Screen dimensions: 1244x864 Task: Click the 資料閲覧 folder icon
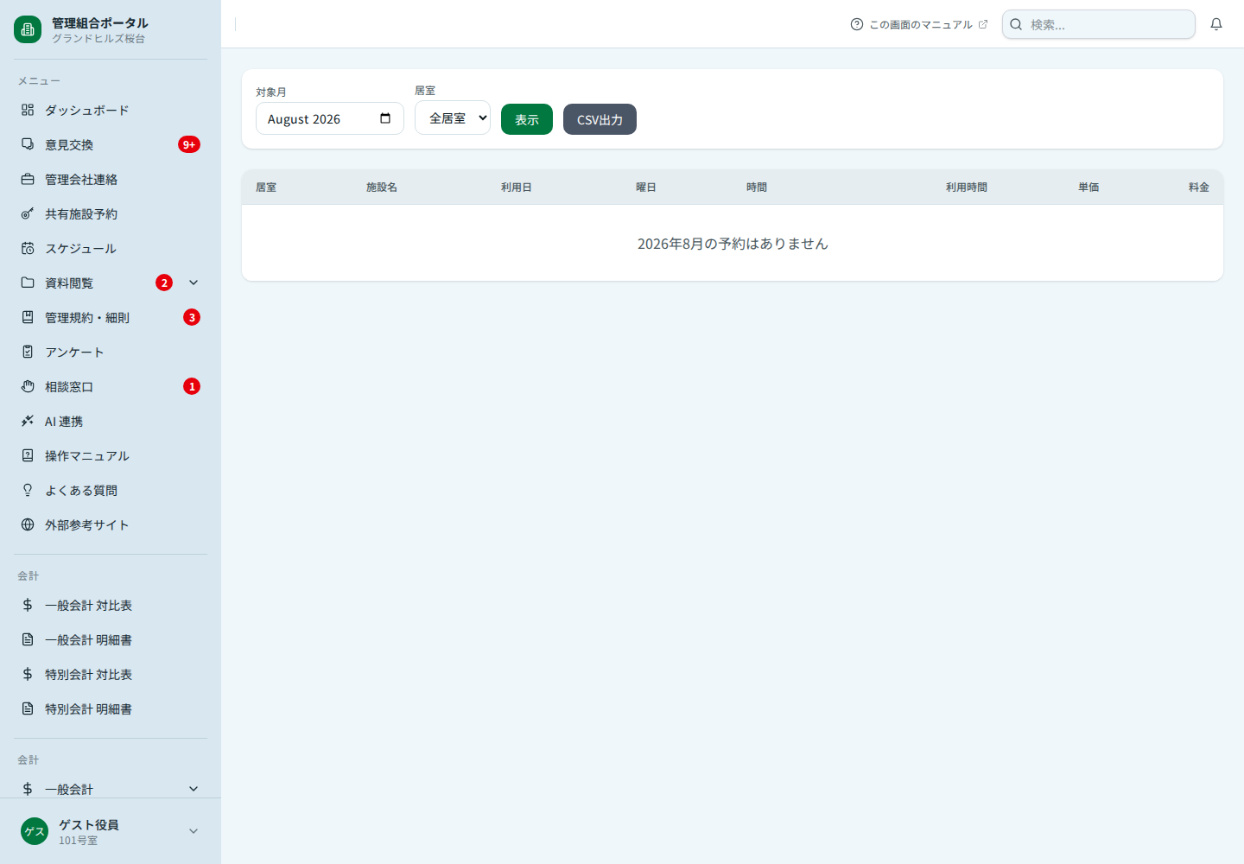pos(28,283)
